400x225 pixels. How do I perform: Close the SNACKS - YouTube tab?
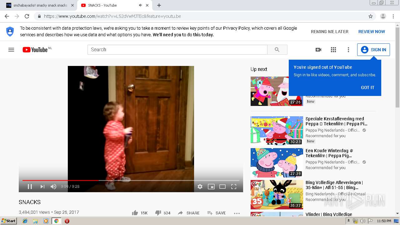147,5
